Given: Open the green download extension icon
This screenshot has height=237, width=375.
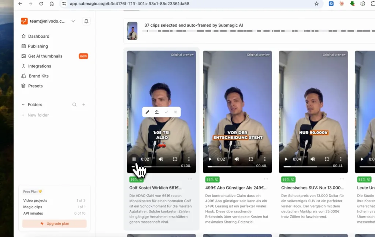Looking at the screenshot, I should click(352, 4).
